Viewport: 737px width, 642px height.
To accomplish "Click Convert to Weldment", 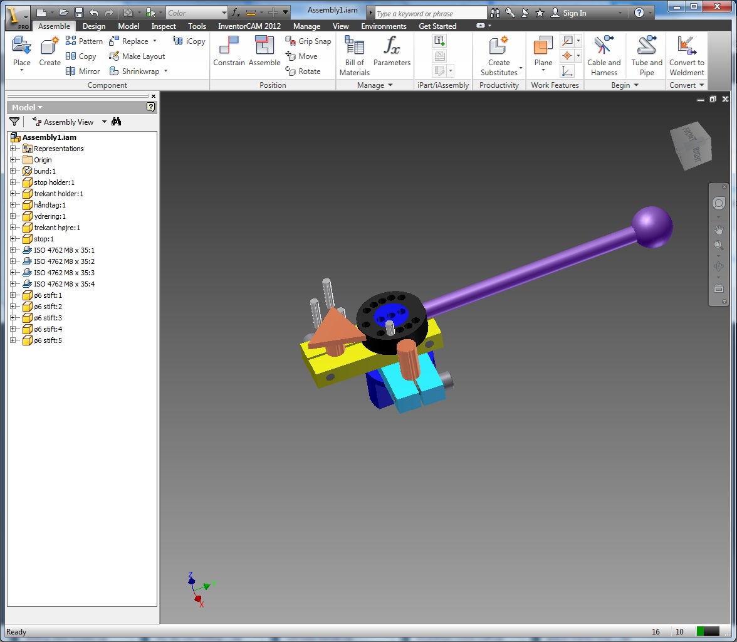I will pos(686,56).
